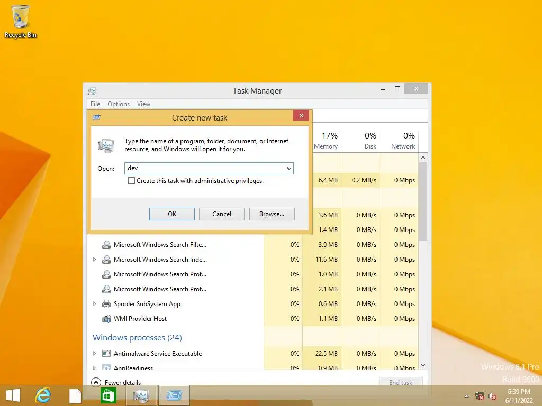
Task: Select the WMI Provider Host process row
Action: click(x=253, y=319)
